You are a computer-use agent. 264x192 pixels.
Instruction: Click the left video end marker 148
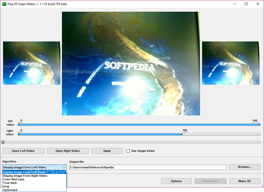255,121
